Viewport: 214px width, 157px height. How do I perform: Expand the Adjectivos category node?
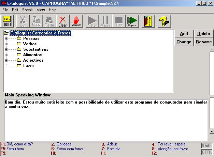click(6, 61)
